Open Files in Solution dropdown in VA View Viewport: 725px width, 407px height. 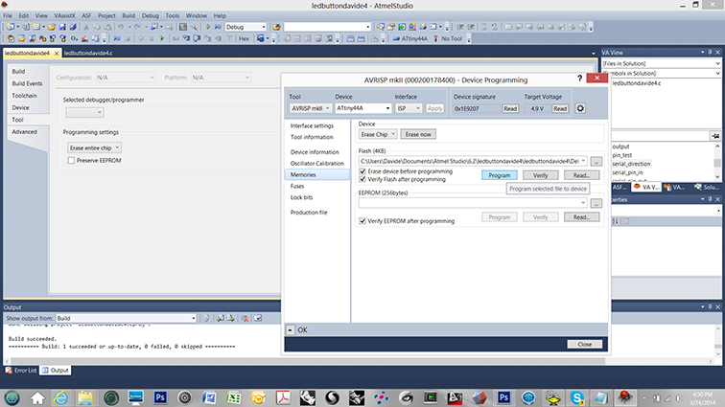(661, 63)
